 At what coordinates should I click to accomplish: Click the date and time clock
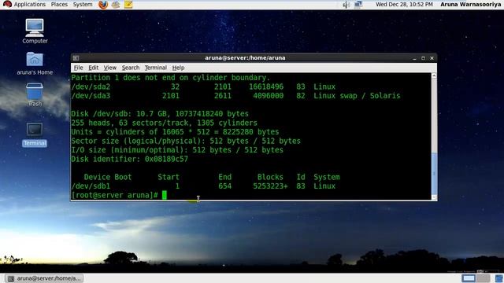tap(404, 5)
